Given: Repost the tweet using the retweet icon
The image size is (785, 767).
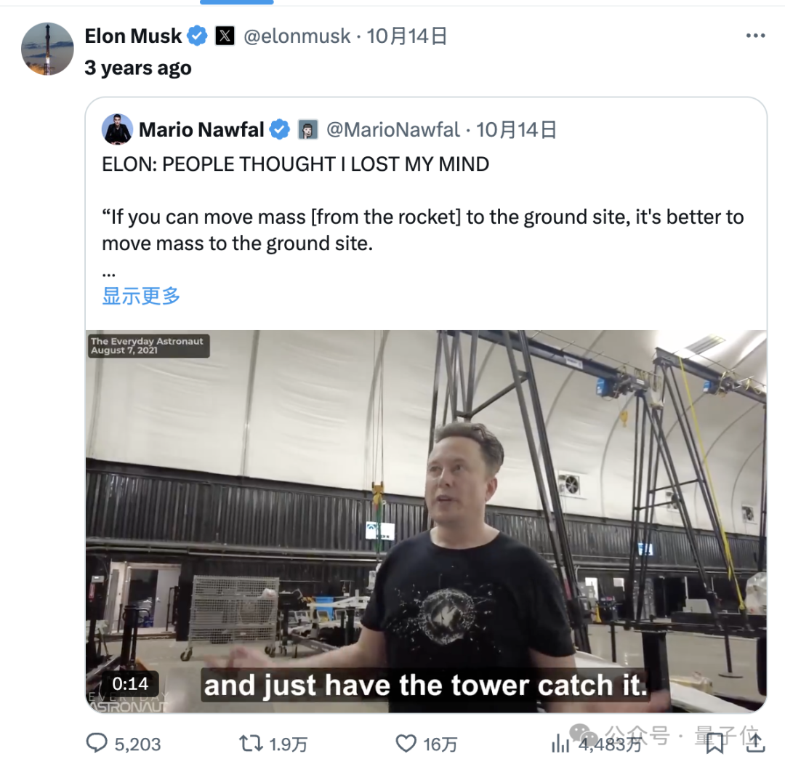Looking at the screenshot, I should tap(251, 743).
